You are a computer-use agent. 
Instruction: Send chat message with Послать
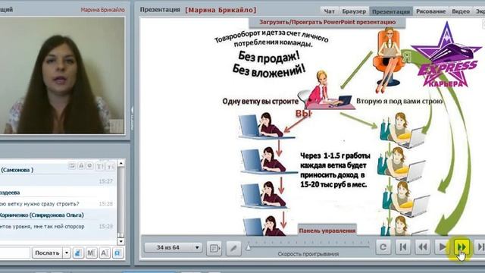(47, 253)
